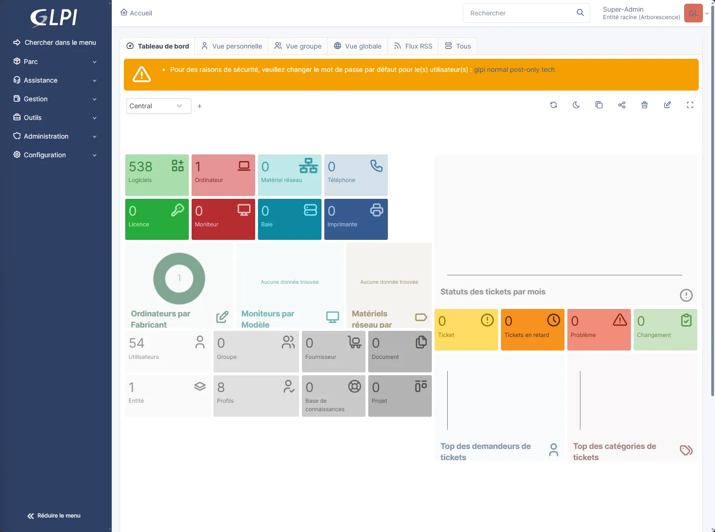The image size is (715, 532).
Task: Toggle fullscreen dashboard view
Action: [x=690, y=105]
